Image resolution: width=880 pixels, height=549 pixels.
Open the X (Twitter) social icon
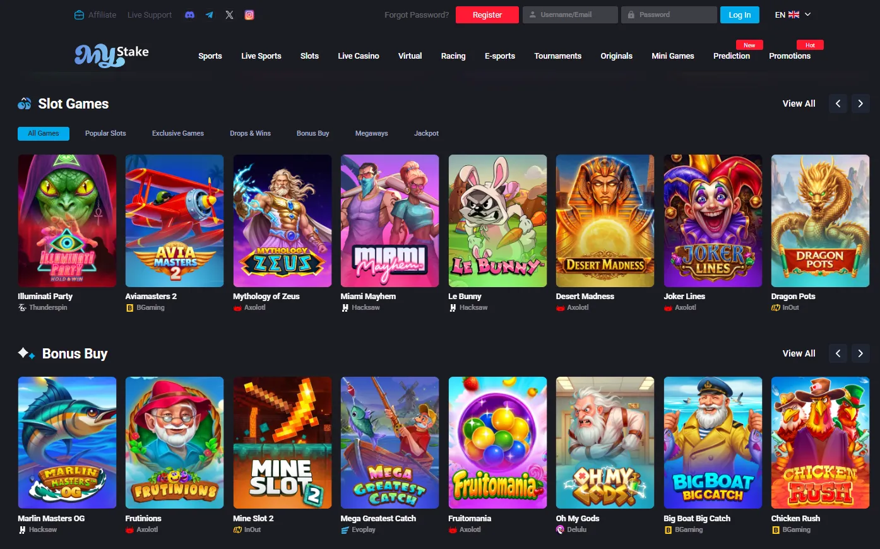229,15
